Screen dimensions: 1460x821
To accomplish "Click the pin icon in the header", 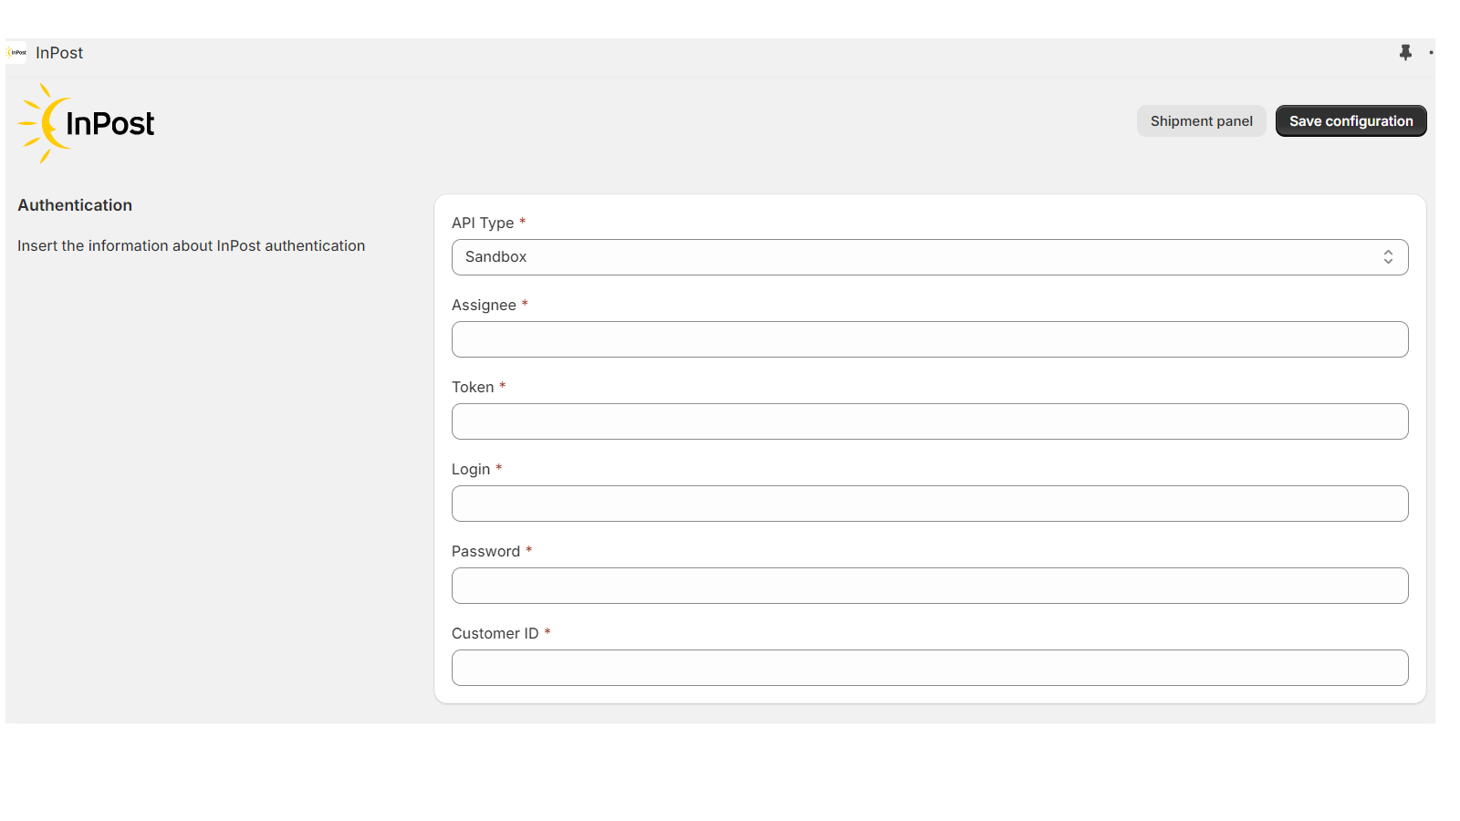I will pos(1405,53).
